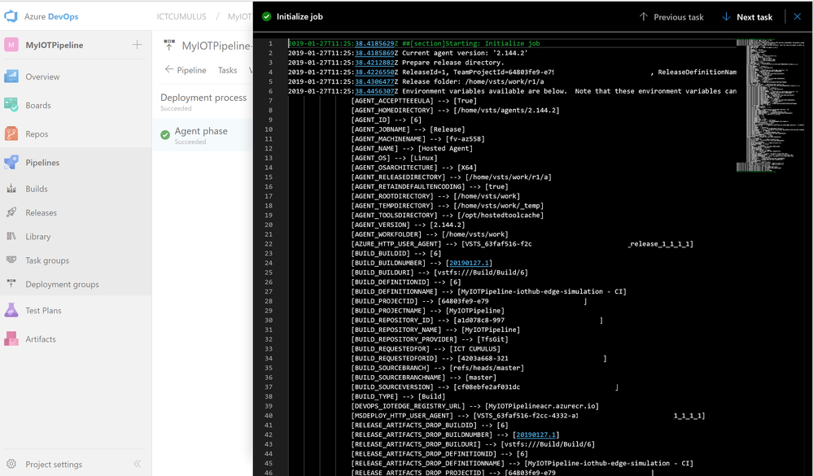Click log line number 20
This screenshot has height=476, width=813.
pyautogui.click(x=269, y=225)
